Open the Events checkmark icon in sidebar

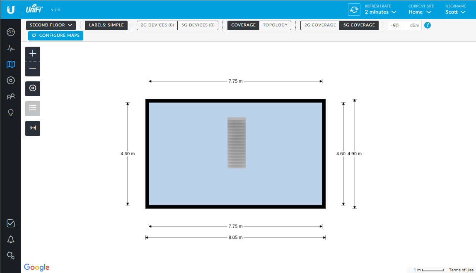pyautogui.click(x=11, y=223)
